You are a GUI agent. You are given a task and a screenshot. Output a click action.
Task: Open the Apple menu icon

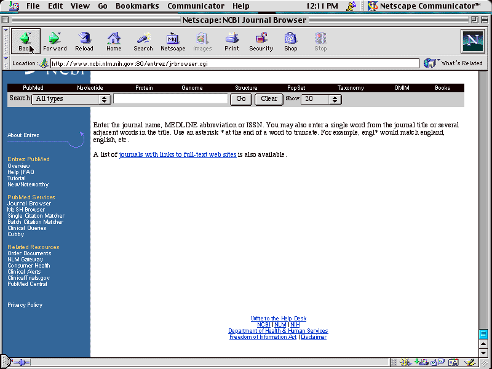(x=14, y=6)
